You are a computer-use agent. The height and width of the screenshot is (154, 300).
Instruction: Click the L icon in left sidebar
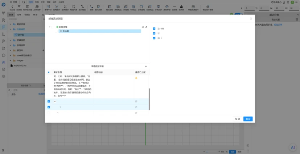coord(3,34)
